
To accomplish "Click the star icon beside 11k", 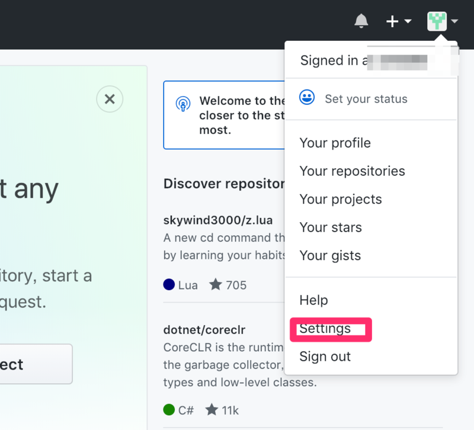I will coord(212,409).
